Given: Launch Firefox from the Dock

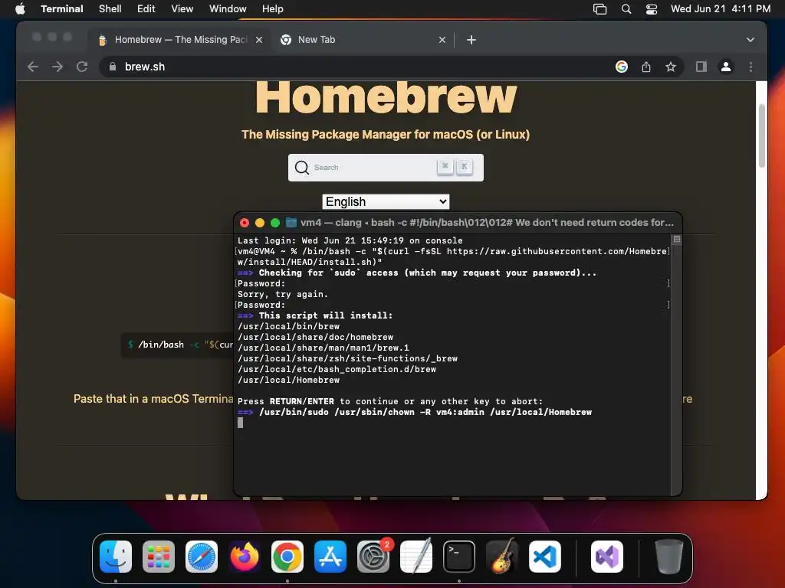Looking at the screenshot, I should [245, 557].
